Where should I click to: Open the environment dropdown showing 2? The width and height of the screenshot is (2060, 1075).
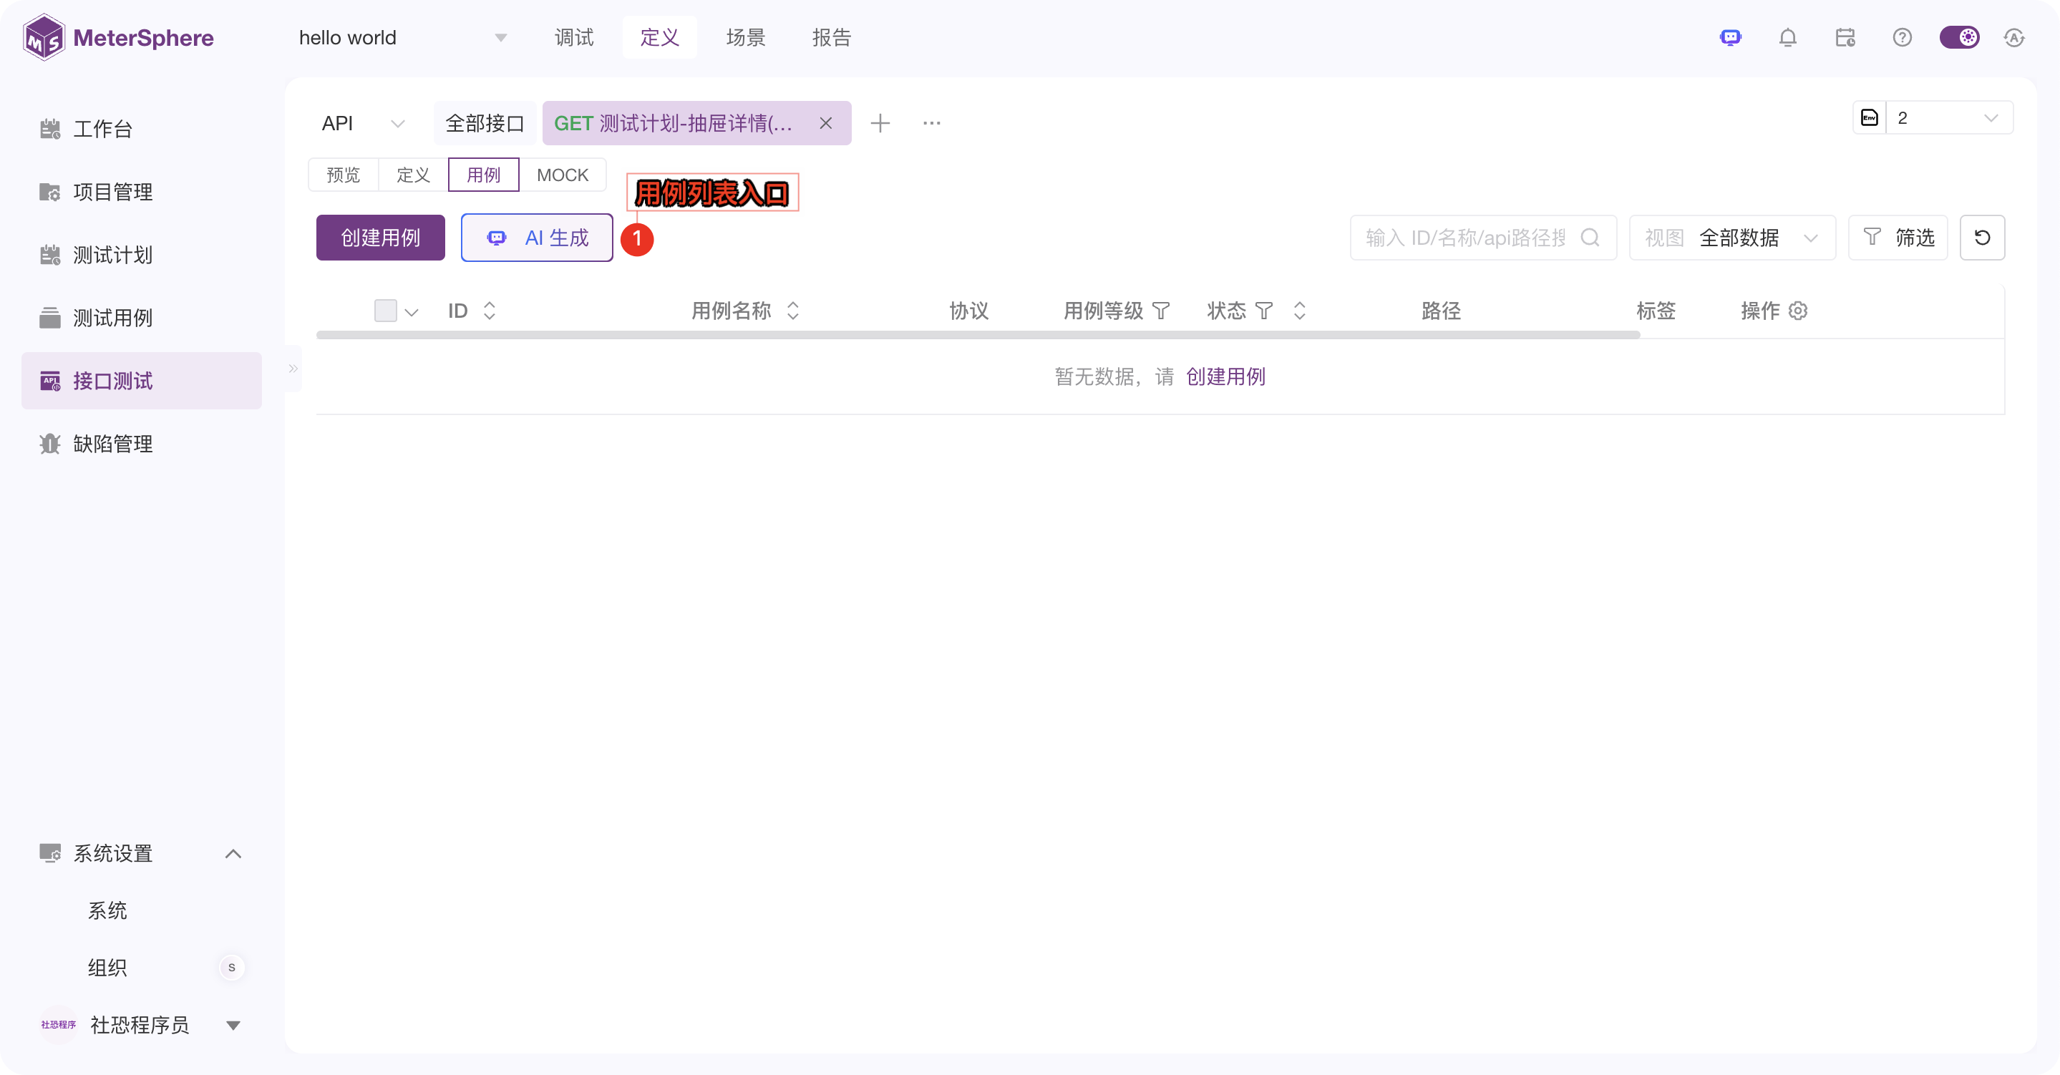tap(1949, 117)
